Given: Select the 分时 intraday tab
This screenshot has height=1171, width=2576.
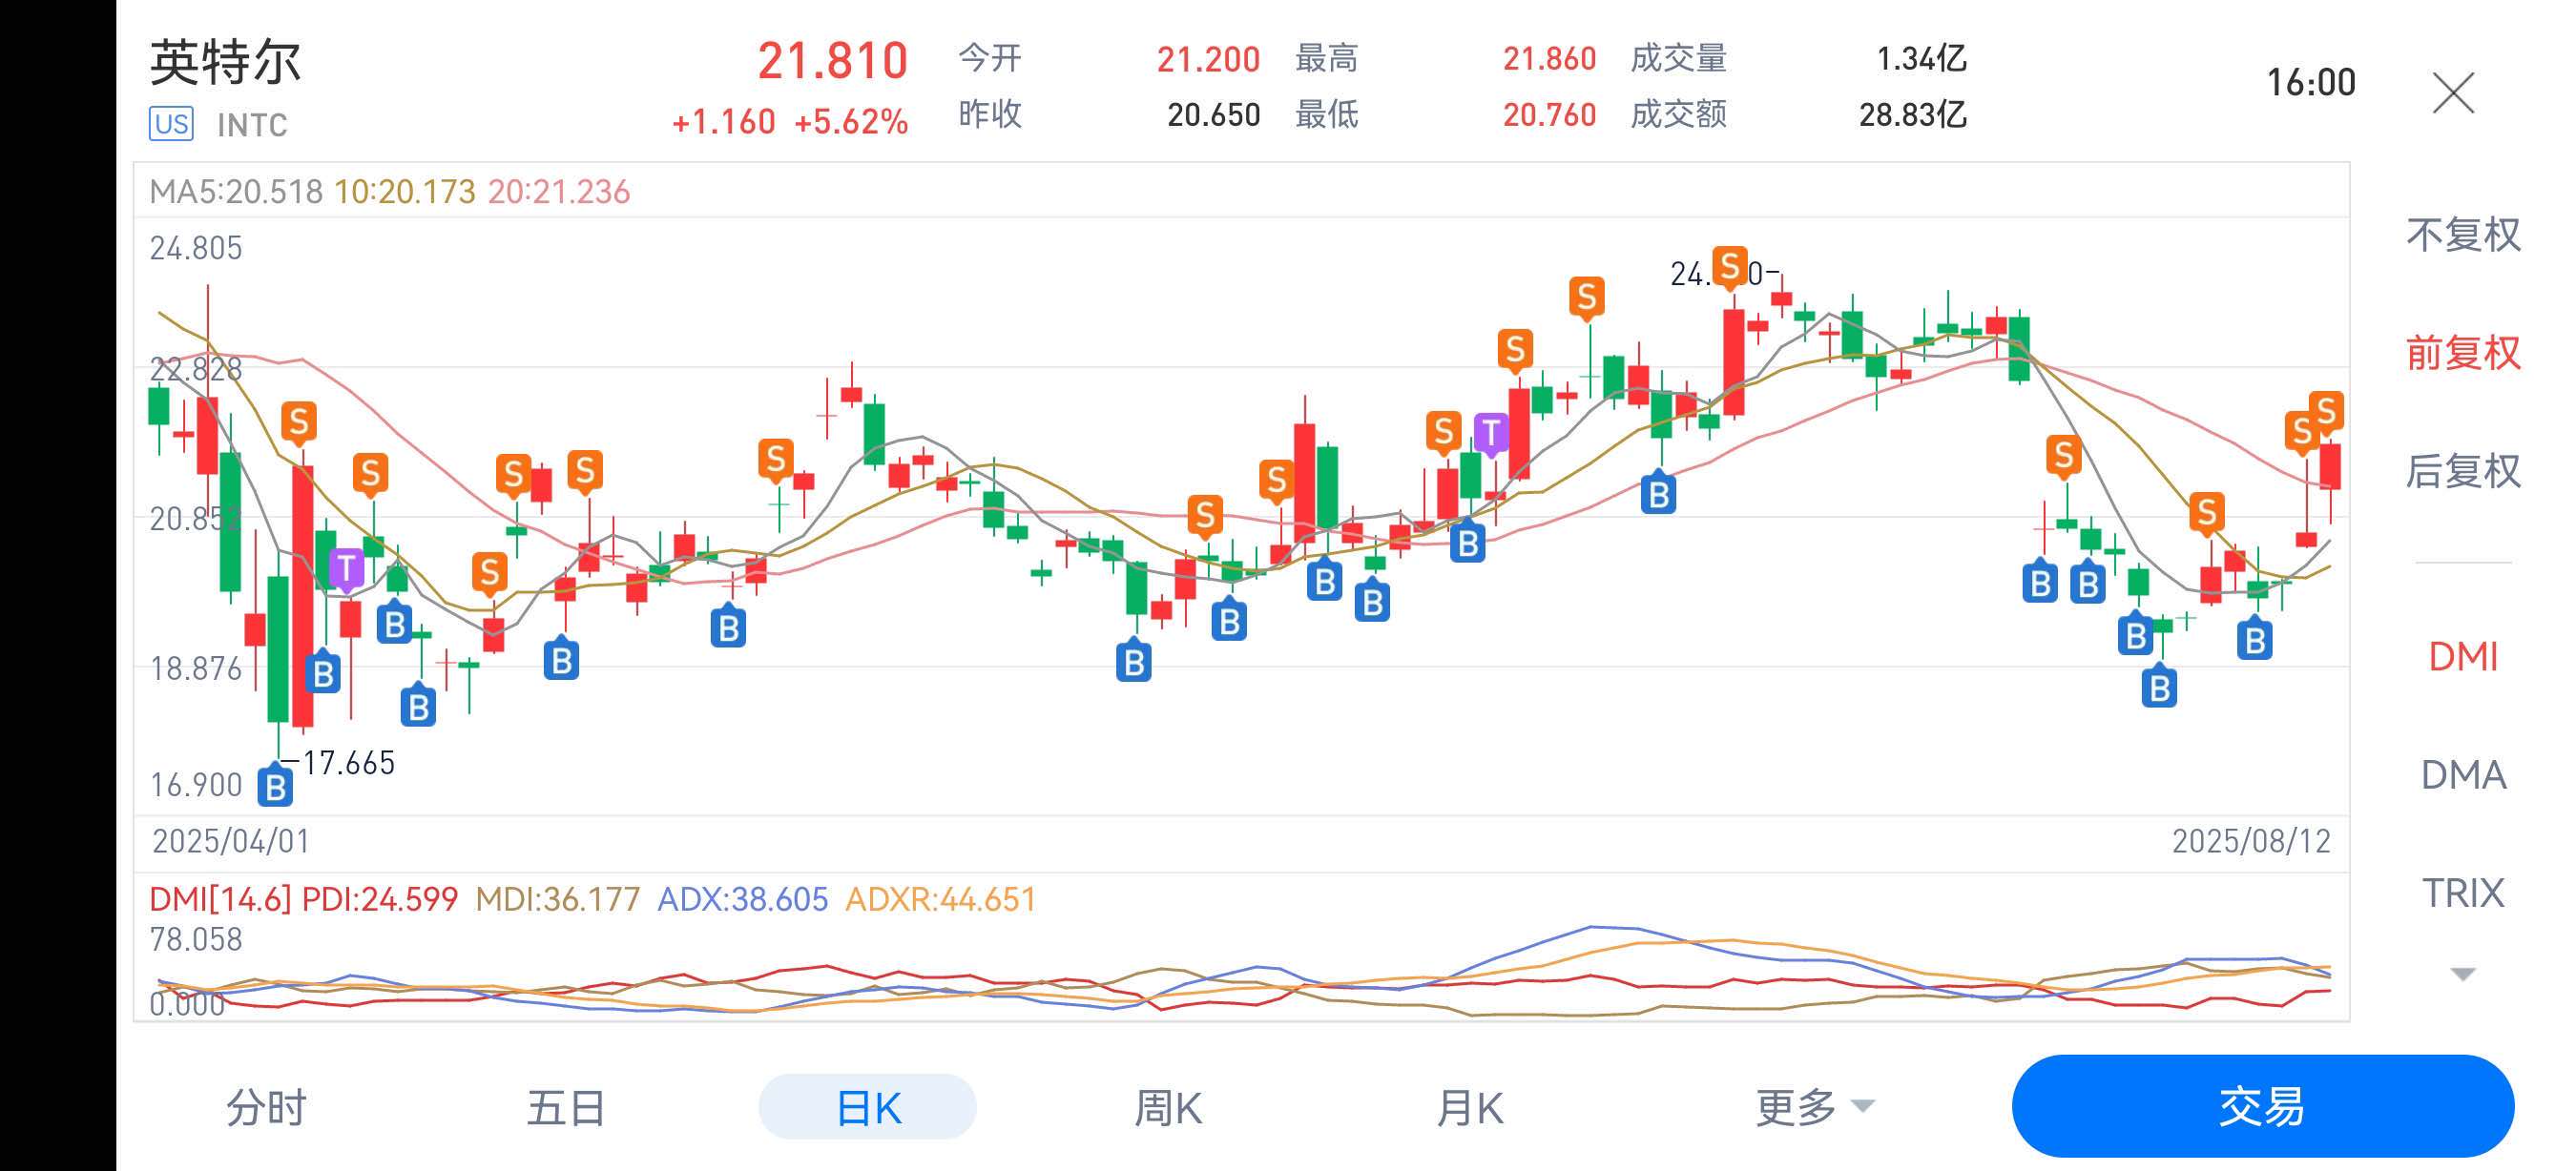Looking at the screenshot, I should (x=266, y=1107).
